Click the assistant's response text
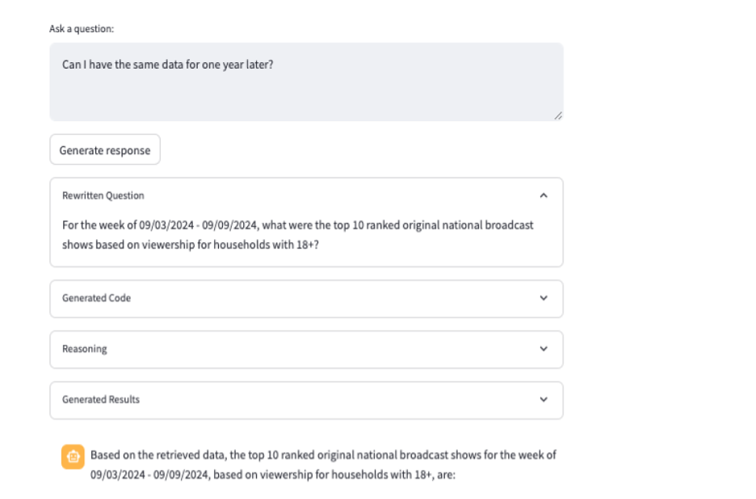The image size is (756, 499). click(323, 455)
